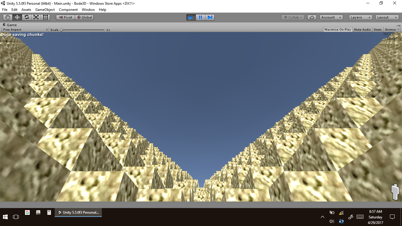Select the Rotate tool
Screen dimensions: 402x226
(26, 17)
